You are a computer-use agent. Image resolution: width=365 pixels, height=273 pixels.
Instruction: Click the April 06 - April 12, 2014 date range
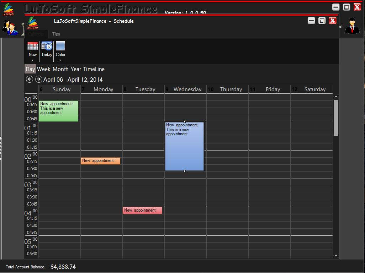[x=73, y=80]
